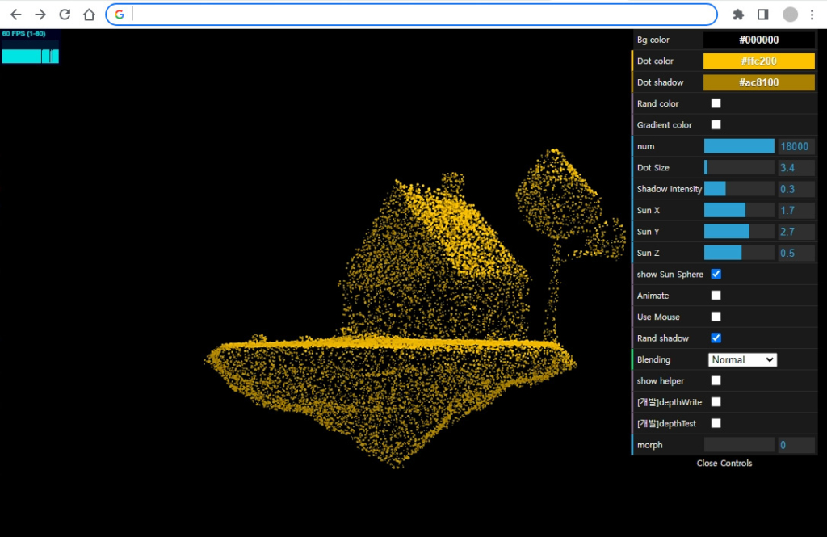
Task: Turn on the Animate checkbox
Action: [x=716, y=296]
